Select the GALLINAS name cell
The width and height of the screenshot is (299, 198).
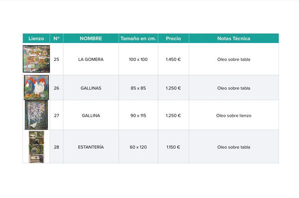point(91,88)
